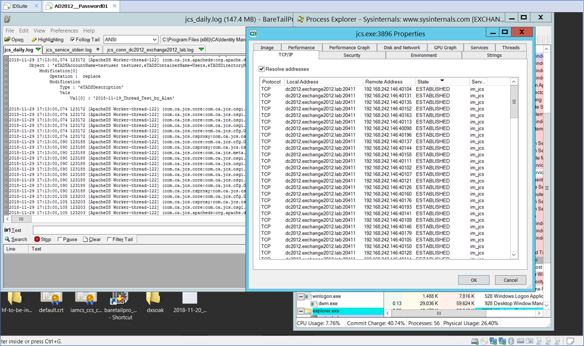Click the log file path field in BareTail
The height and width of the screenshot is (346, 584).
pyautogui.click(x=203, y=40)
